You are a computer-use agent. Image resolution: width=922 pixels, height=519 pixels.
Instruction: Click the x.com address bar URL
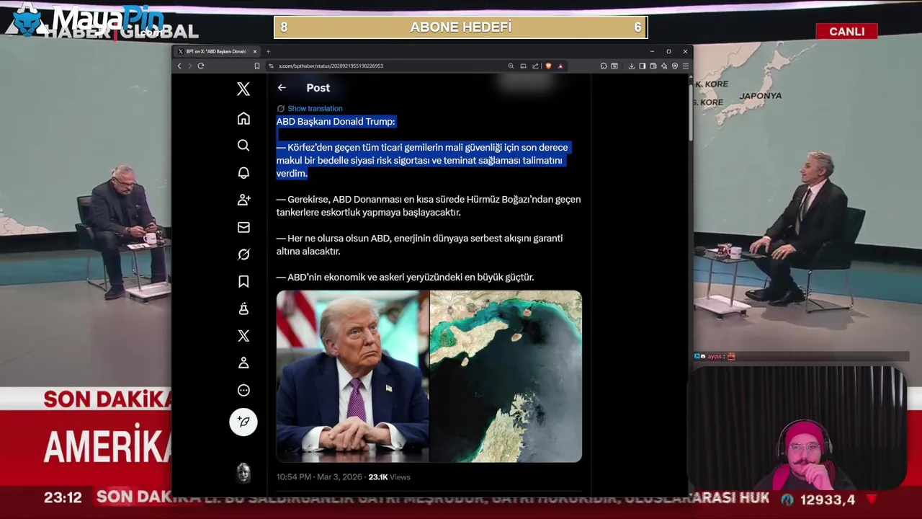pos(331,66)
